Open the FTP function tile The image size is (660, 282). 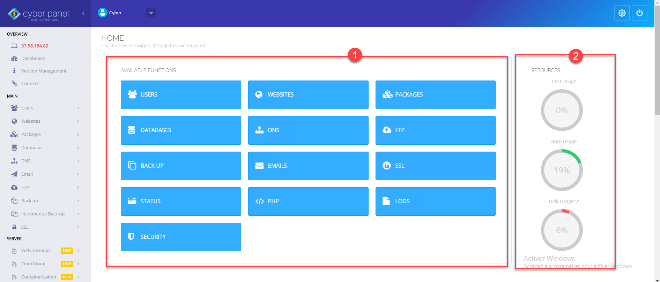pyautogui.click(x=436, y=130)
